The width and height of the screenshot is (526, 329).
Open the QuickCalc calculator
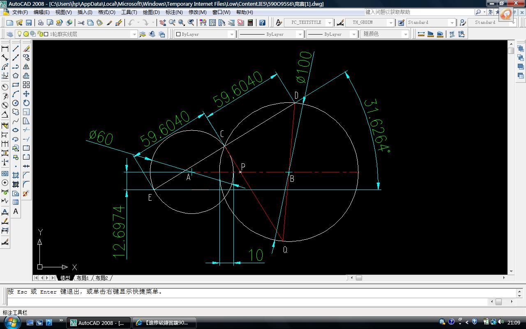click(250, 23)
